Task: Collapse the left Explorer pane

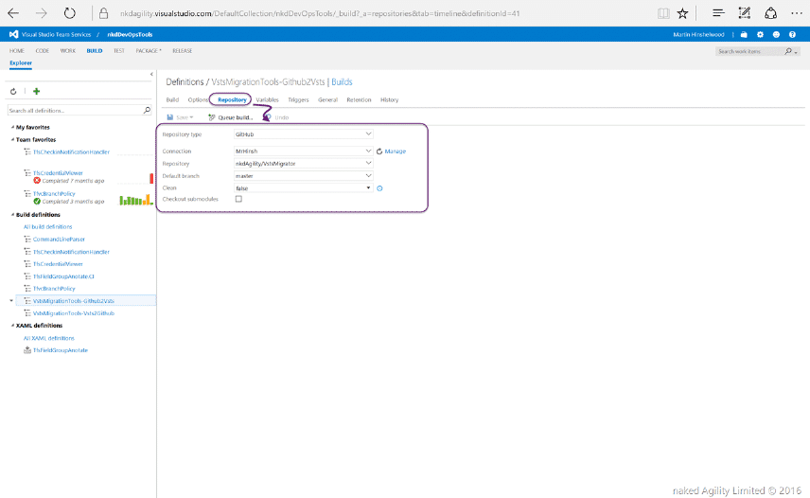Action: [x=151, y=75]
